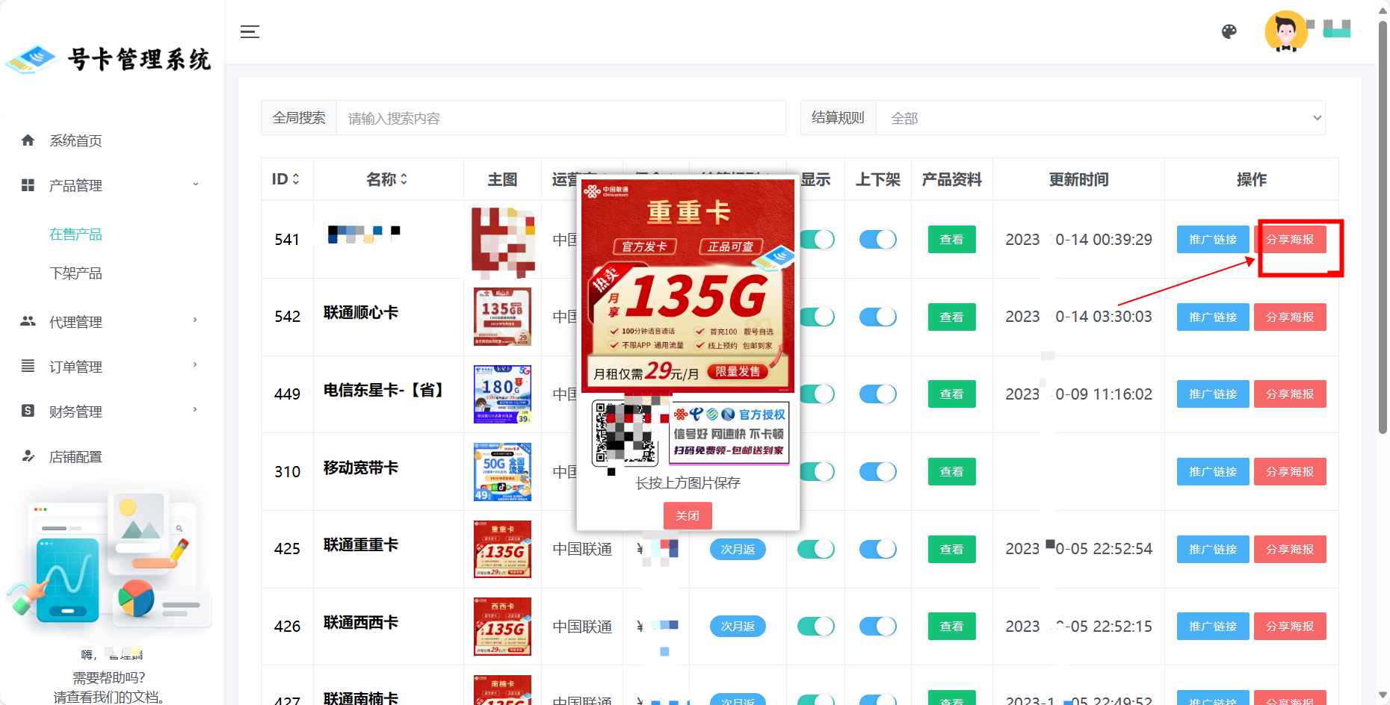1390x705 pixels.
Task: Click 推广链接 for product 541
Action: [x=1213, y=239]
